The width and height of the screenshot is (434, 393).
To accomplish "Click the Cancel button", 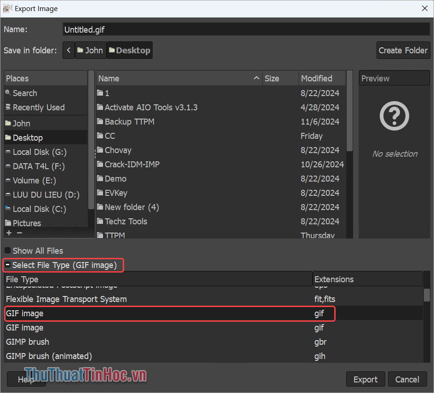I will 407,379.
